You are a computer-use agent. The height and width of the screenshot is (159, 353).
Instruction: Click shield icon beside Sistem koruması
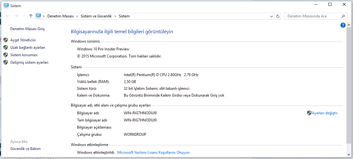pyautogui.click(x=6, y=55)
